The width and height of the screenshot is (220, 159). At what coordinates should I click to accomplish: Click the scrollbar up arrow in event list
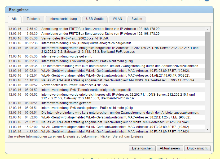(208, 29)
